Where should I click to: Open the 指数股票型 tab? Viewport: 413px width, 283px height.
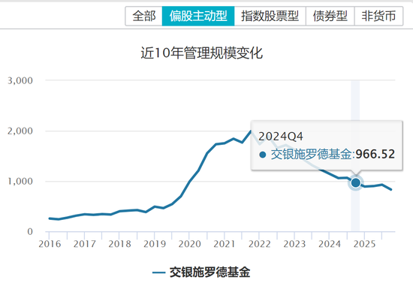(270, 16)
